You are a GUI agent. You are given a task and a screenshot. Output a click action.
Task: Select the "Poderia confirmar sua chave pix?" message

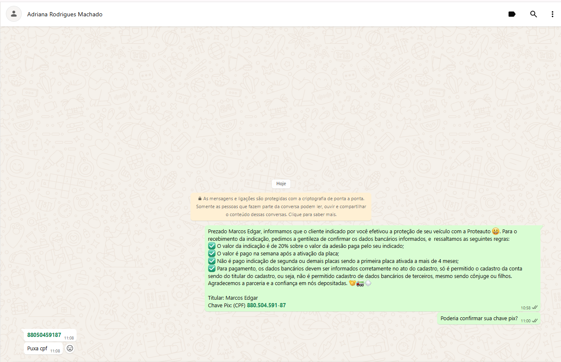479,319
